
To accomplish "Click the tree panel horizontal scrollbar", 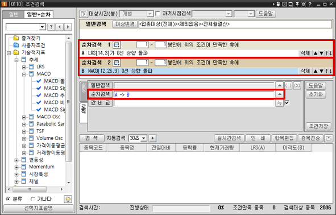I will coord(30,189).
